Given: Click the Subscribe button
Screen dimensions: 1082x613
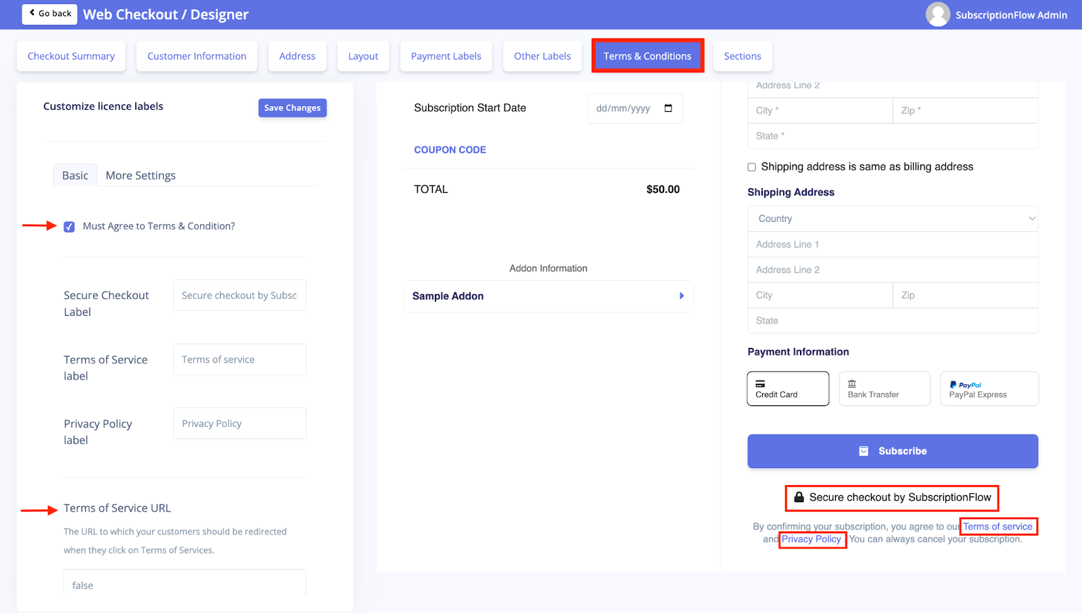Looking at the screenshot, I should pos(893,451).
